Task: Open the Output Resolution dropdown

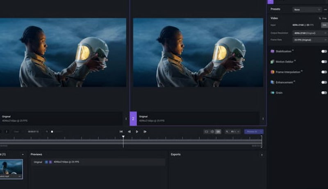Action: tap(310, 33)
